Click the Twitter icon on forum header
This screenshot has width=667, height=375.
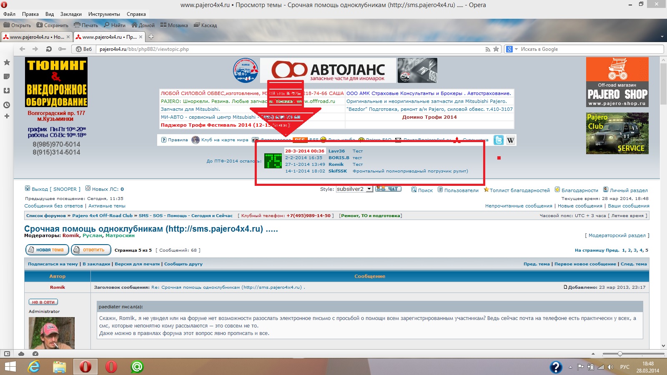pyautogui.click(x=499, y=140)
